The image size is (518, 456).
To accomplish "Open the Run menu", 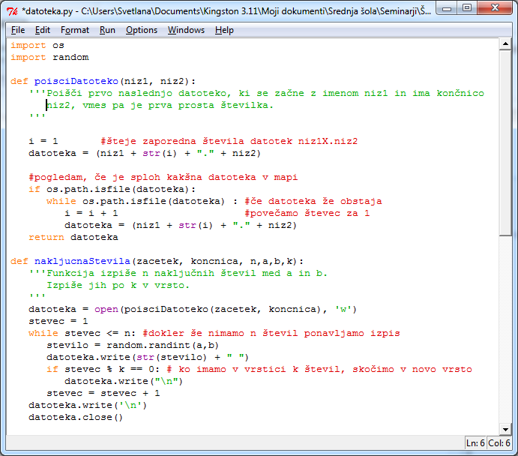I will point(107,30).
